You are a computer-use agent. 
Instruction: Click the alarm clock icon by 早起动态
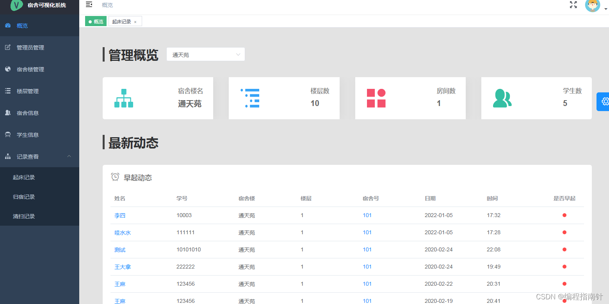[x=115, y=177]
